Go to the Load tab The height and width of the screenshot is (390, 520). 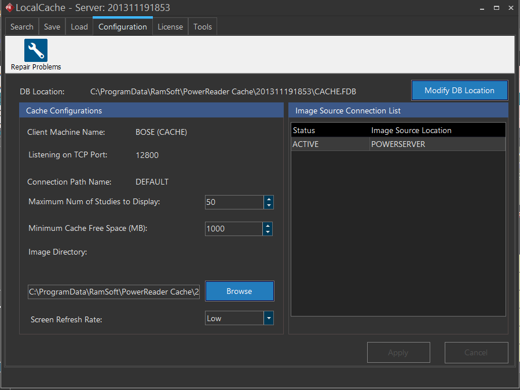coord(79,27)
